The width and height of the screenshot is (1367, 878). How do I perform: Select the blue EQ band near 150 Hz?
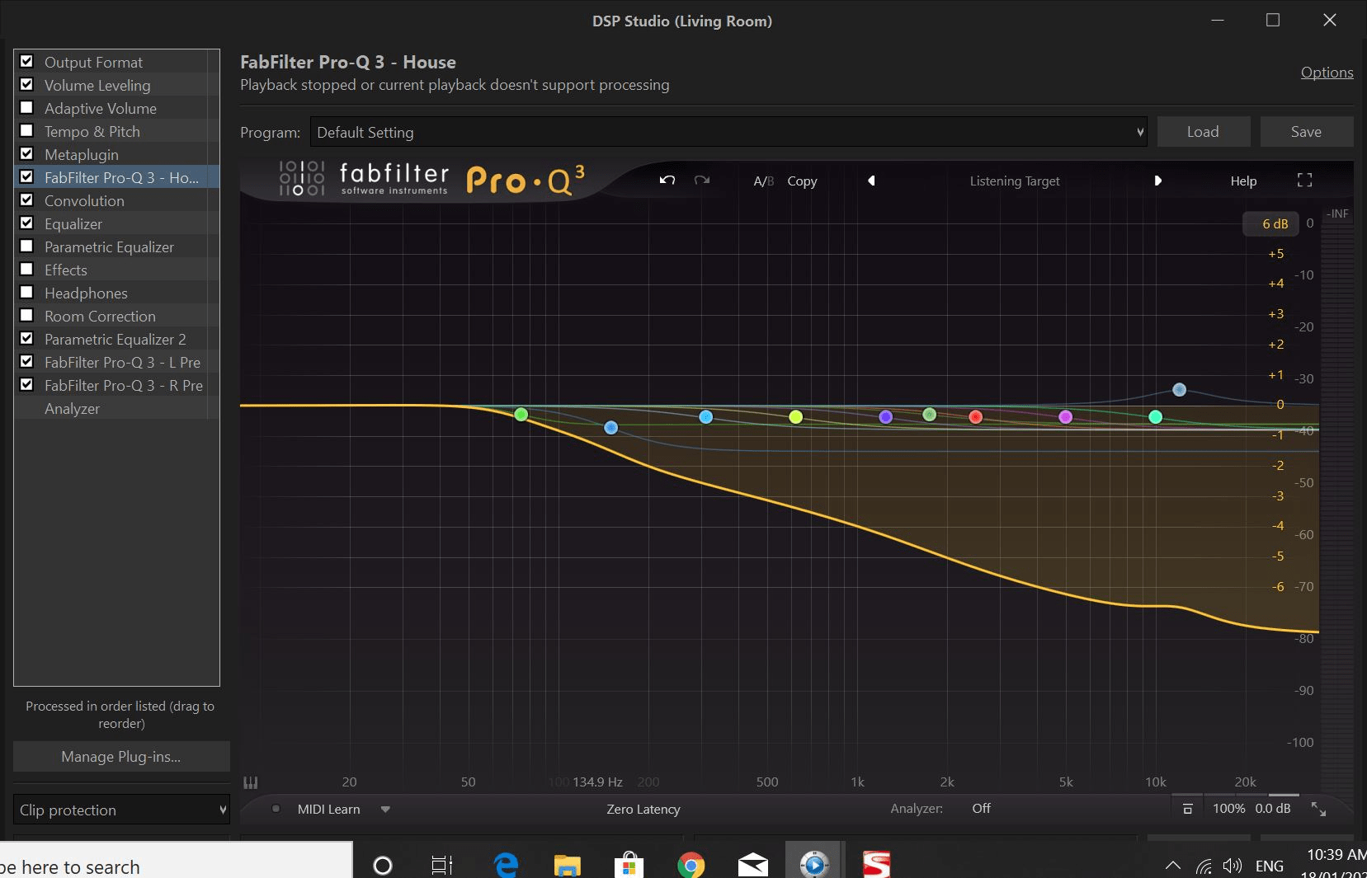610,427
